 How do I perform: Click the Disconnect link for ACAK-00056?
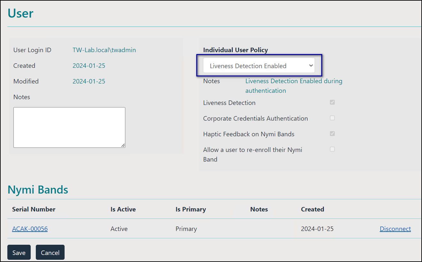point(395,229)
